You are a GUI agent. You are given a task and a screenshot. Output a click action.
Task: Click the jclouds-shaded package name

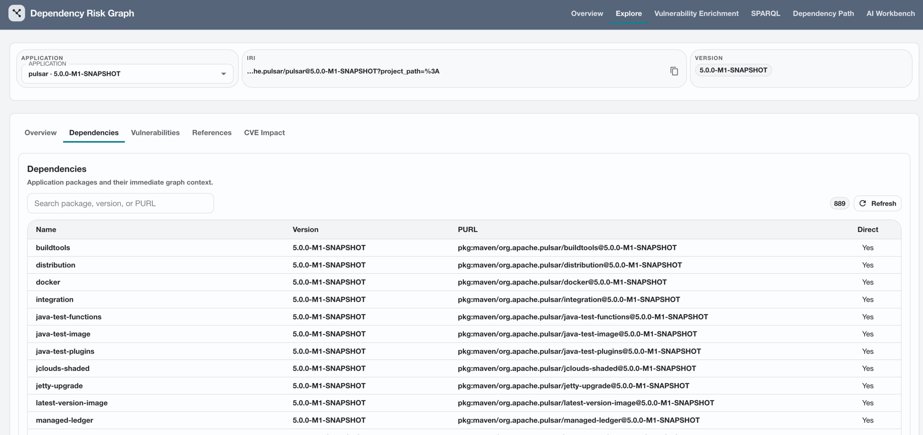(62, 369)
